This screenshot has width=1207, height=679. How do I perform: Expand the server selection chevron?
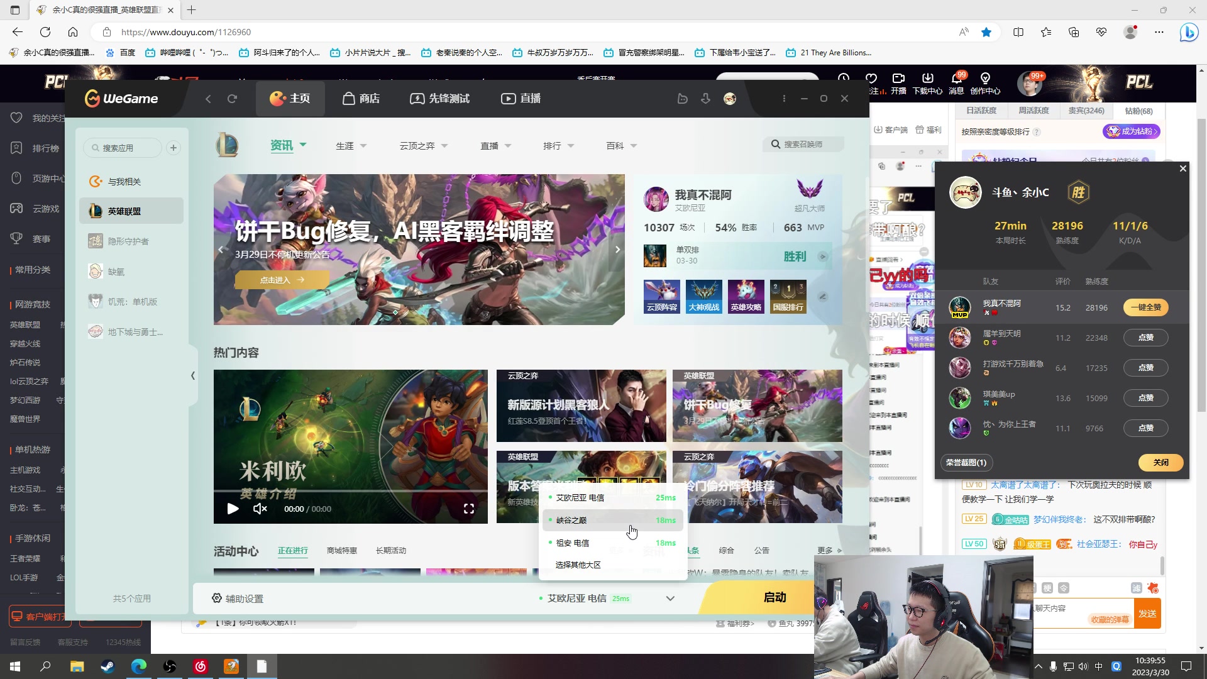670,598
